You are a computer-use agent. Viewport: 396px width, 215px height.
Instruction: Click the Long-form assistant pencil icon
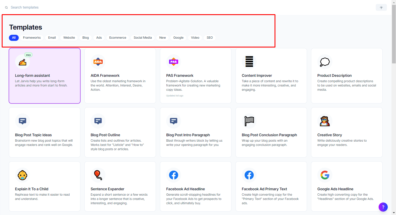(22, 62)
